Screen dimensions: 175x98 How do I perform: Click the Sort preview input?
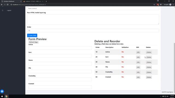(60, 56)
